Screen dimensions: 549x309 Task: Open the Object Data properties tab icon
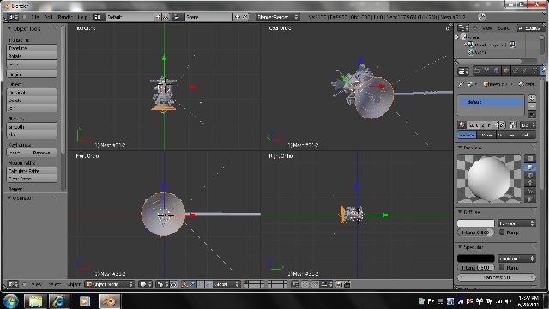click(x=535, y=70)
